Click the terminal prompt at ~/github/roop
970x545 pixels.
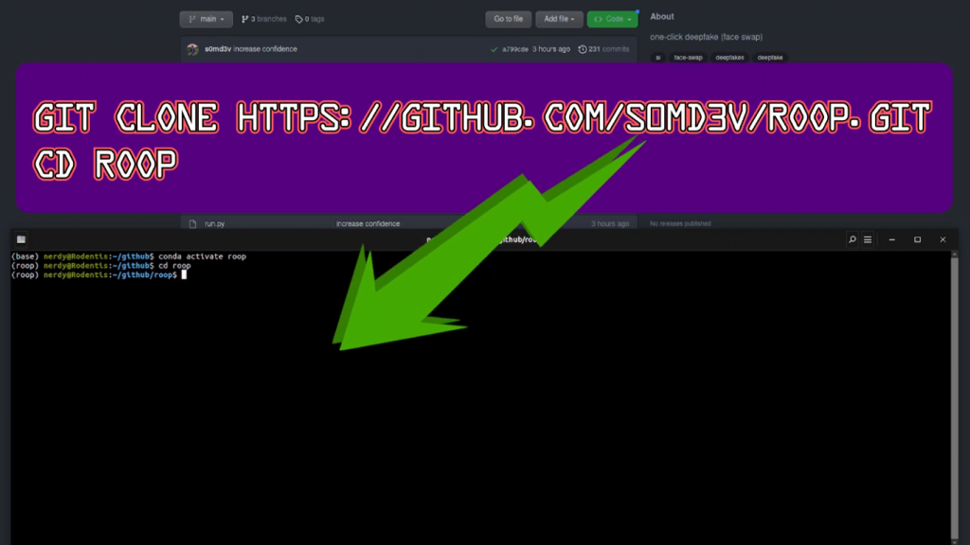pos(99,275)
